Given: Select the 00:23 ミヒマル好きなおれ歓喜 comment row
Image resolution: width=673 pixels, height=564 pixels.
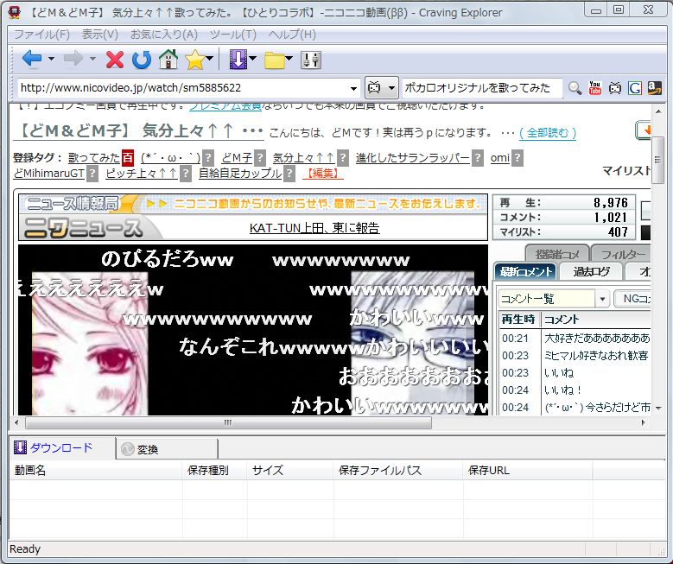Looking at the screenshot, I should pos(575,355).
